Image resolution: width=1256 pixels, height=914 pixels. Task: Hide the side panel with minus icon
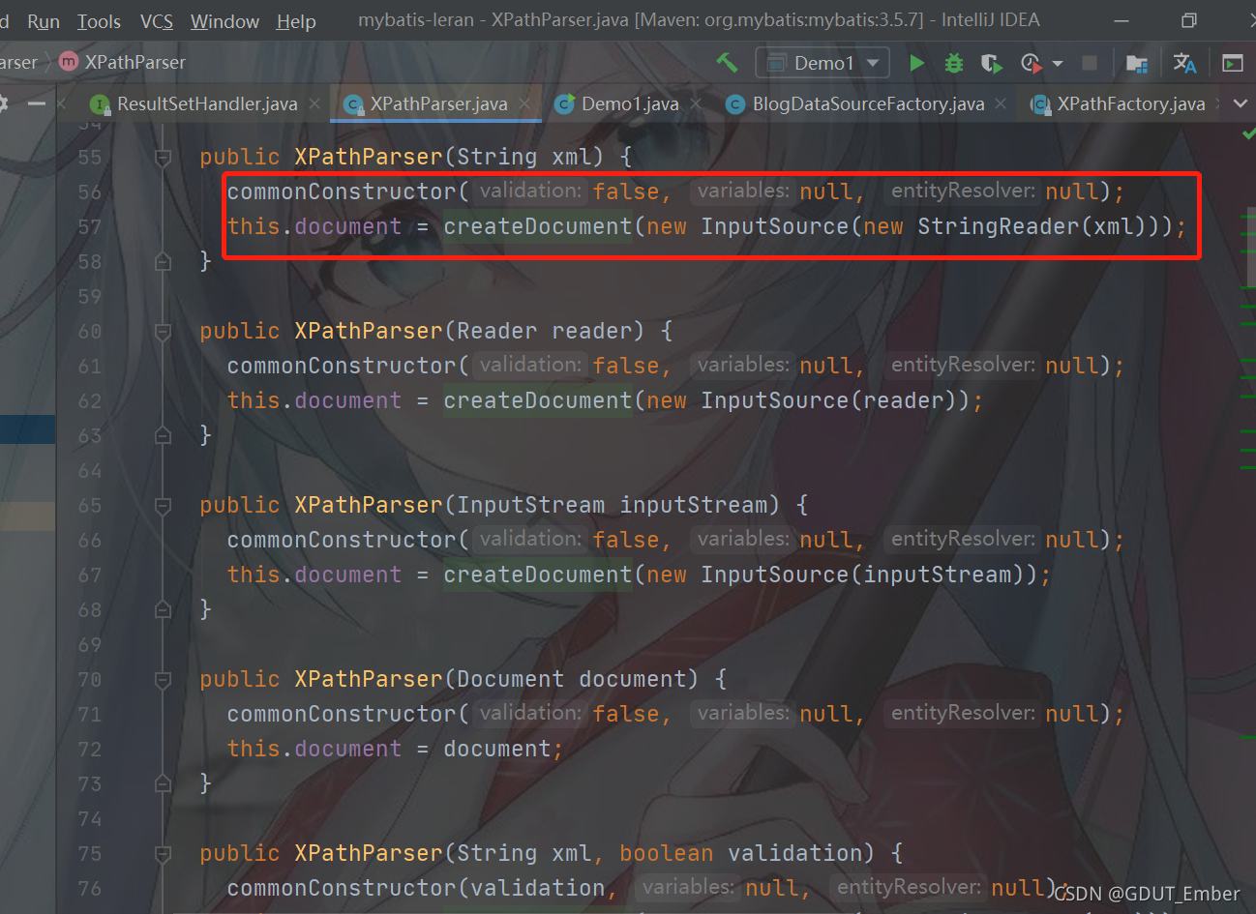tap(37, 103)
